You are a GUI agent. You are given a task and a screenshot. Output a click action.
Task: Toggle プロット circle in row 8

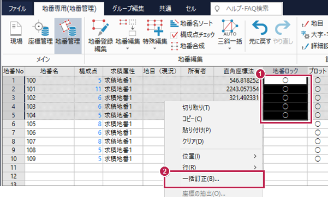[x=318, y=141]
